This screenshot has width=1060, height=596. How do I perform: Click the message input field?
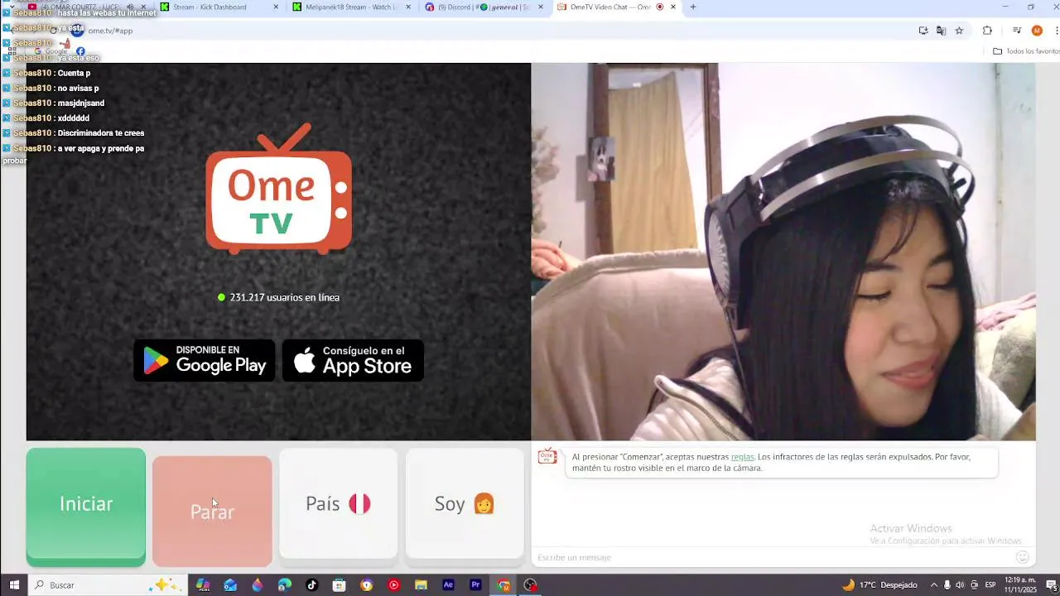tap(774, 557)
